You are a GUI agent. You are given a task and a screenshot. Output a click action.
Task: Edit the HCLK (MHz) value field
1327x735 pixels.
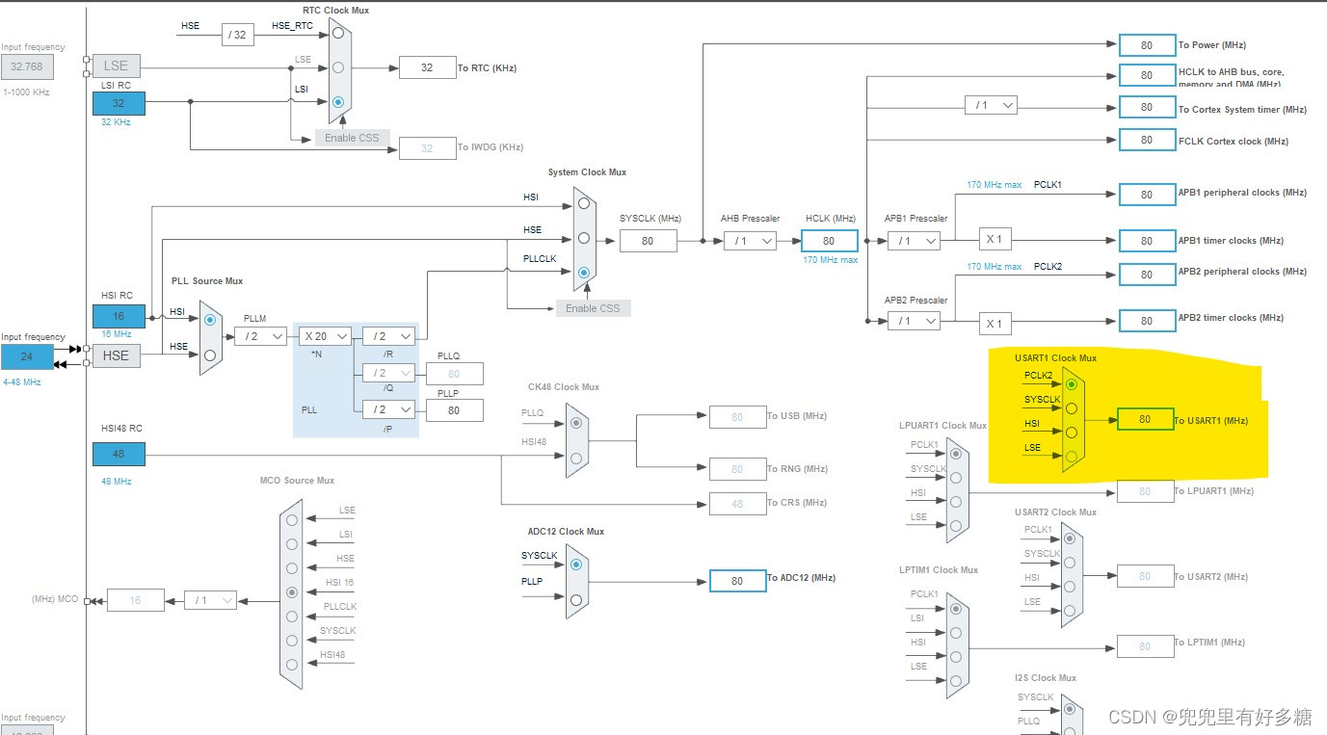[829, 241]
